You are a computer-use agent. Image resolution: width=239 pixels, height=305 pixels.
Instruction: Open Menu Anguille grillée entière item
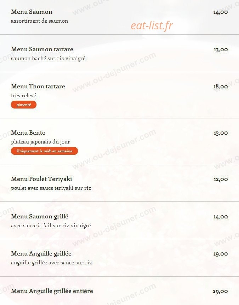(x=52, y=291)
